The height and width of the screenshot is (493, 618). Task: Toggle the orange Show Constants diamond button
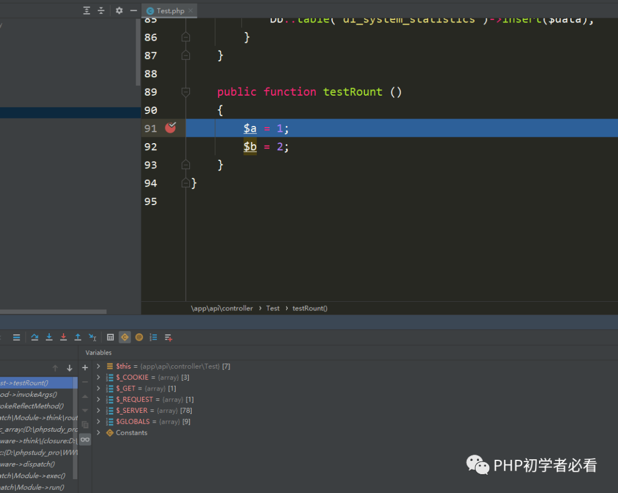(x=125, y=337)
